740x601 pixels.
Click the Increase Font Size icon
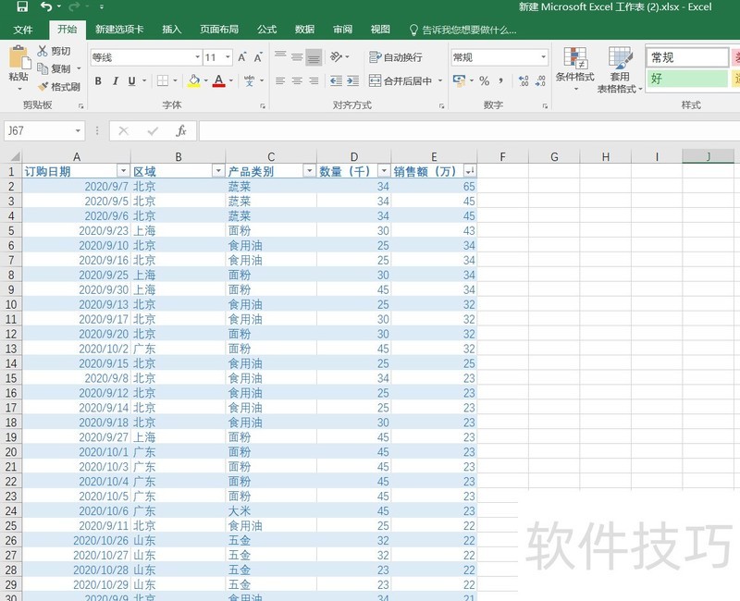[243, 57]
